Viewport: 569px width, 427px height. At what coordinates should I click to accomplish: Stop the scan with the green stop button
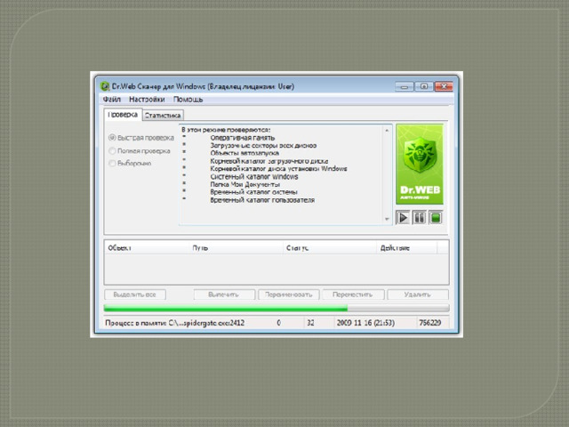pyautogui.click(x=436, y=218)
